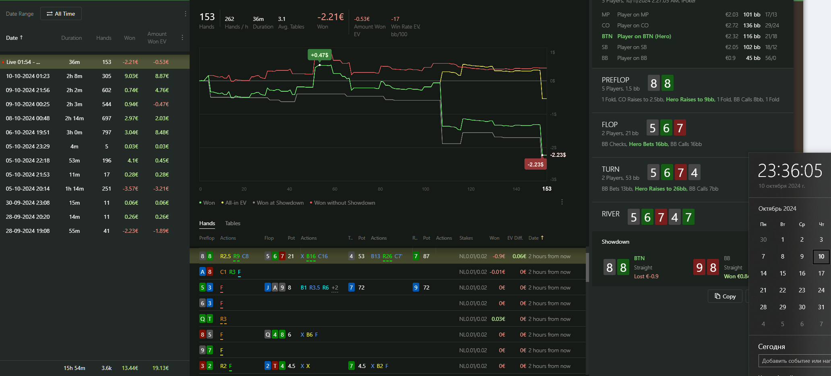This screenshot has width=831, height=376.
Task: Select the 9 7 hand row
Action: [x=388, y=350]
